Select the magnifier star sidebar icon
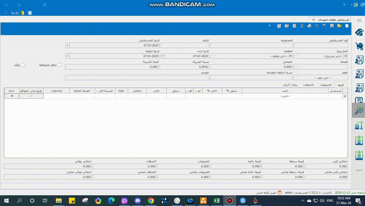 point(359,110)
